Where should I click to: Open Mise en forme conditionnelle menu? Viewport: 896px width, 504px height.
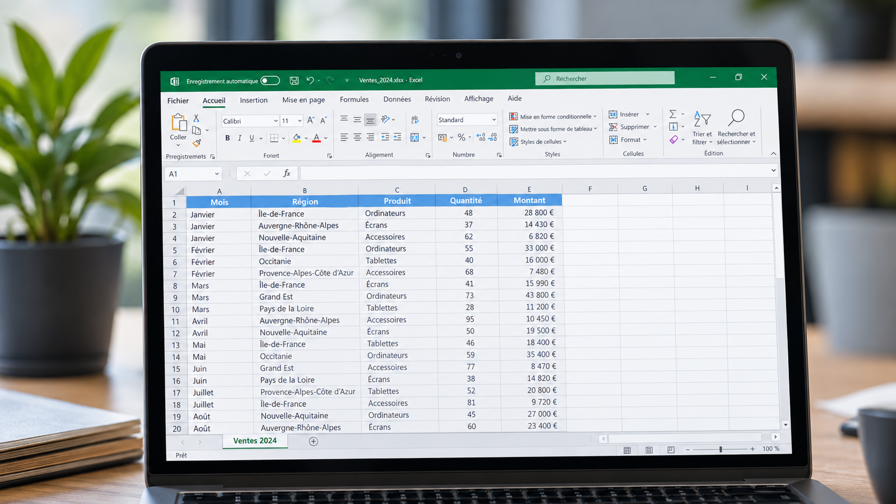pyautogui.click(x=553, y=116)
